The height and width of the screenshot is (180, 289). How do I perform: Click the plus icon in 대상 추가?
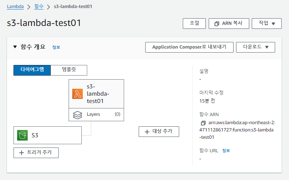(147, 131)
